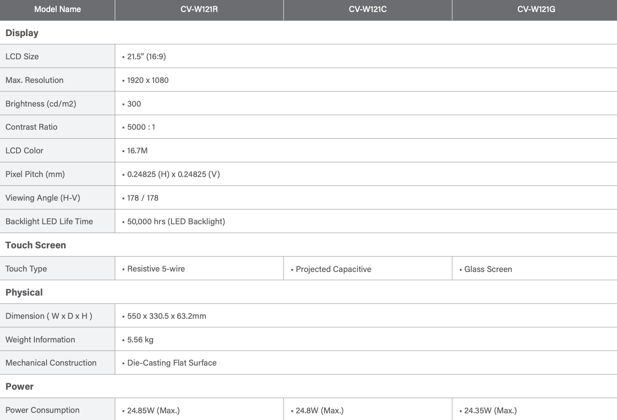Click the 16.7M value
The image size is (617, 420).
(x=137, y=151)
